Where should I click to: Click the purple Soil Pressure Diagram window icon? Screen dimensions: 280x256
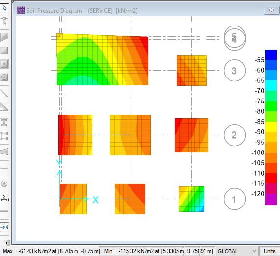pos(21,10)
